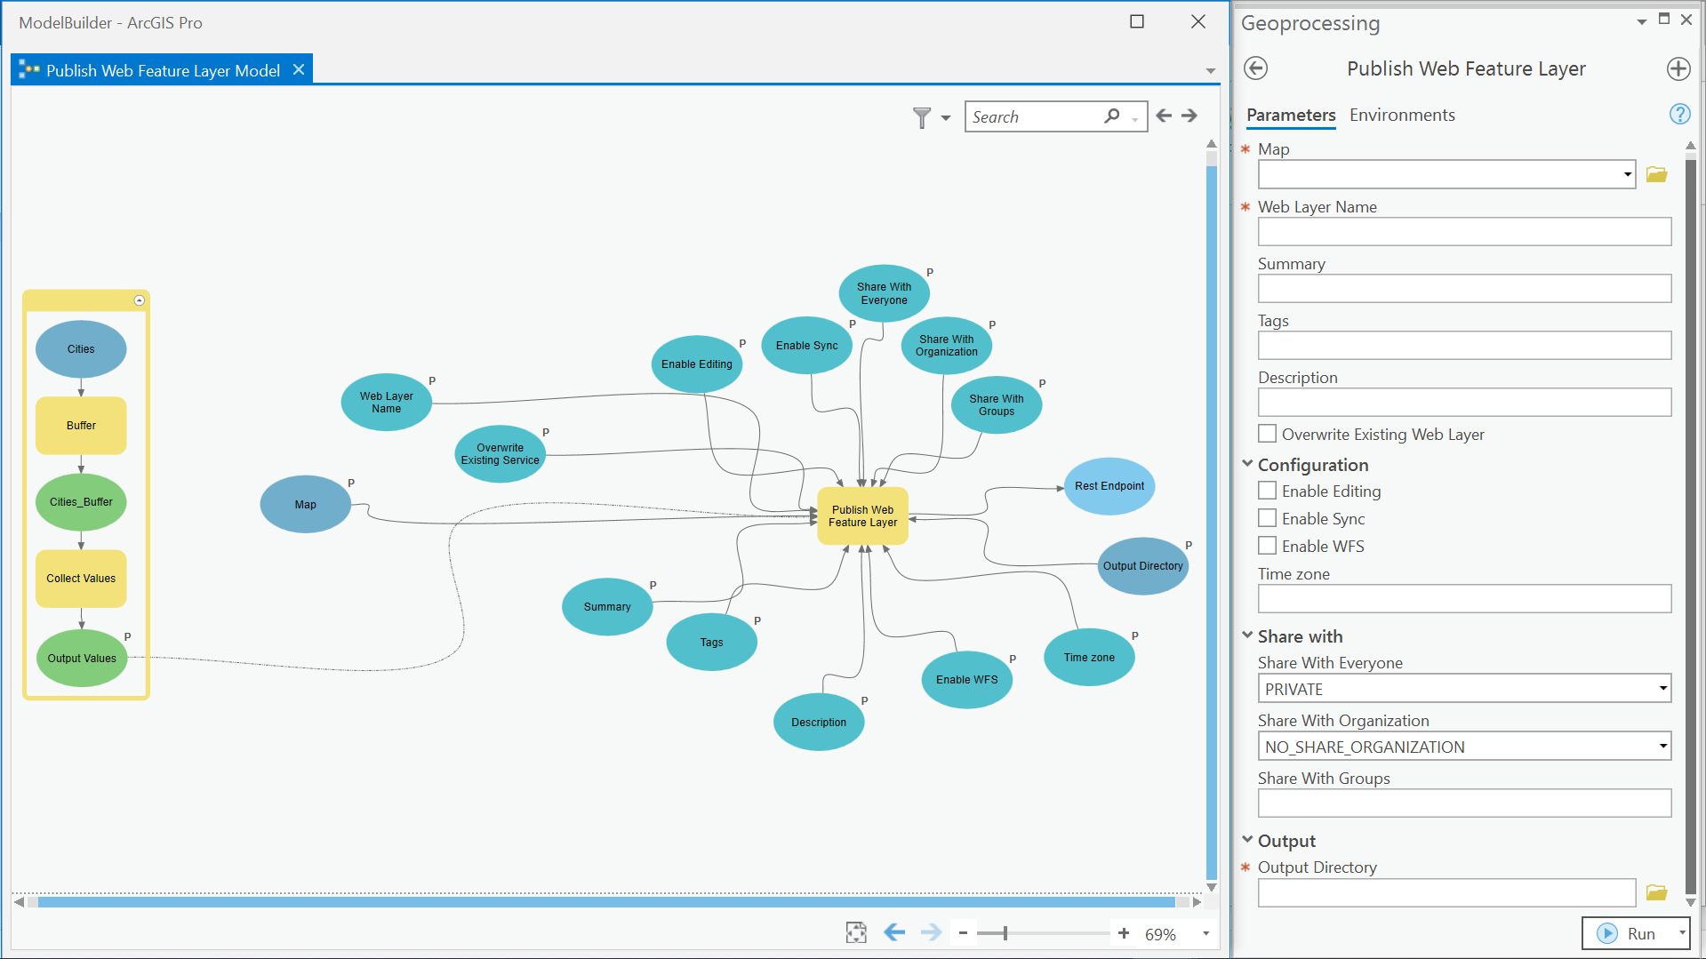This screenshot has width=1706, height=959.
Task: Click the add tool plus icon in Geoprocessing
Action: (x=1678, y=68)
